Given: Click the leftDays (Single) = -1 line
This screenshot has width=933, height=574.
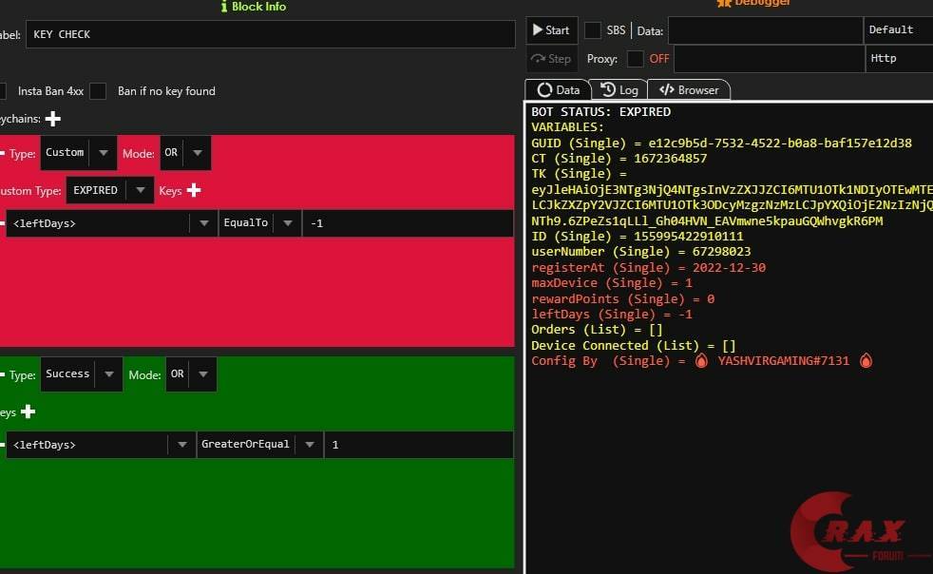Looking at the screenshot, I should tap(612, 315).
